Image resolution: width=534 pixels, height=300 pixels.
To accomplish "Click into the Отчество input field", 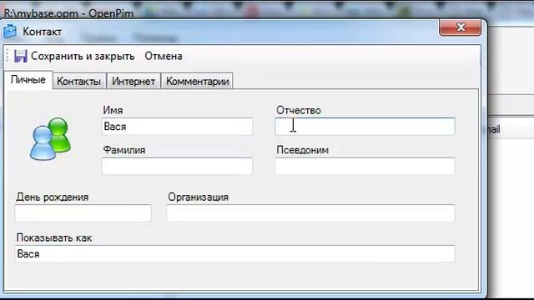I will pos(365,127).
